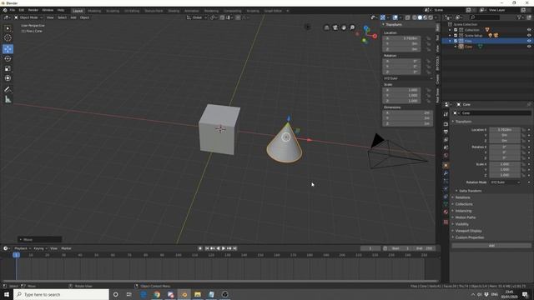534x300 pixels.
Task: Select the Select Box tool
Action: pyautogui.click(x=8, y=28)
